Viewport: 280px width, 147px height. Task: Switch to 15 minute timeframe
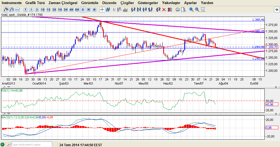point(48,10)
